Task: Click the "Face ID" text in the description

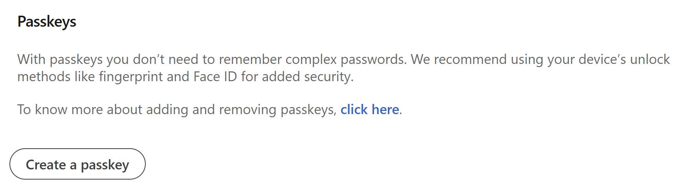Action: [215, 77]
